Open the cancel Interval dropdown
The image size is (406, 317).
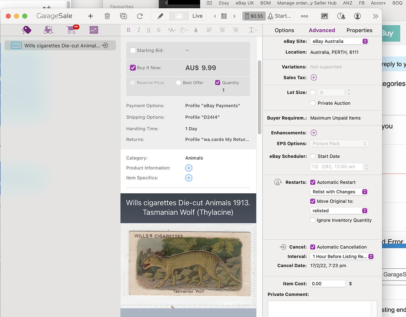pyautogui.click(x=342, y=256)
